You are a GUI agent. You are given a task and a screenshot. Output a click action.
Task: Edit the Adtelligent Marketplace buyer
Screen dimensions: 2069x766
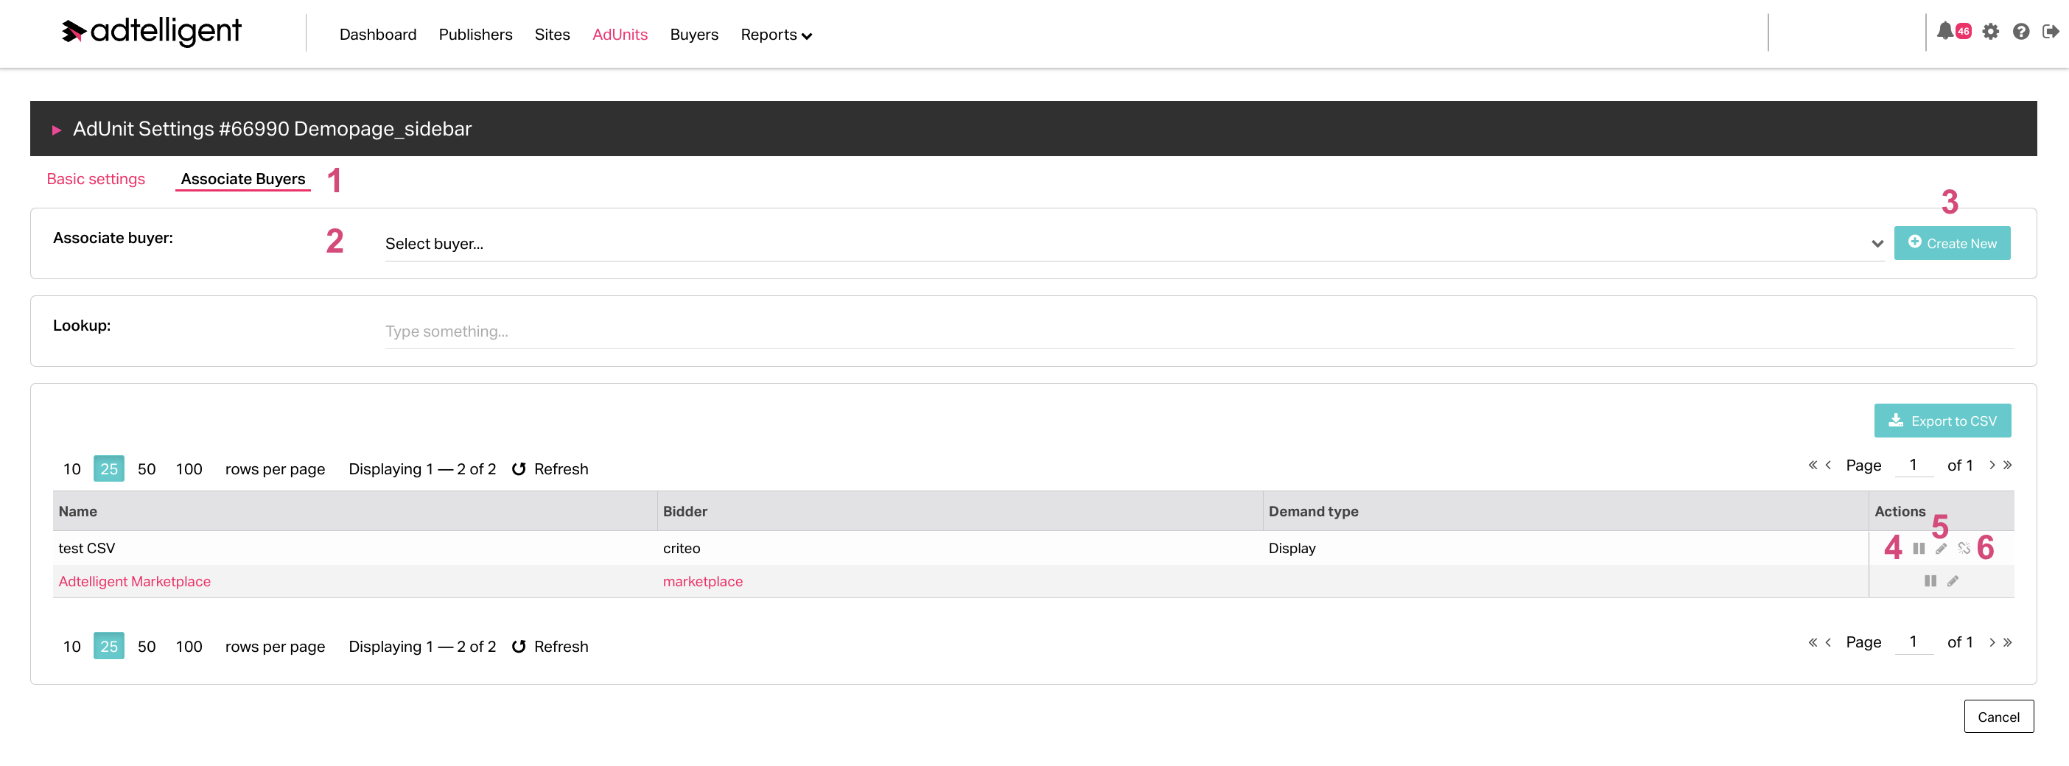pos(1953,581)
